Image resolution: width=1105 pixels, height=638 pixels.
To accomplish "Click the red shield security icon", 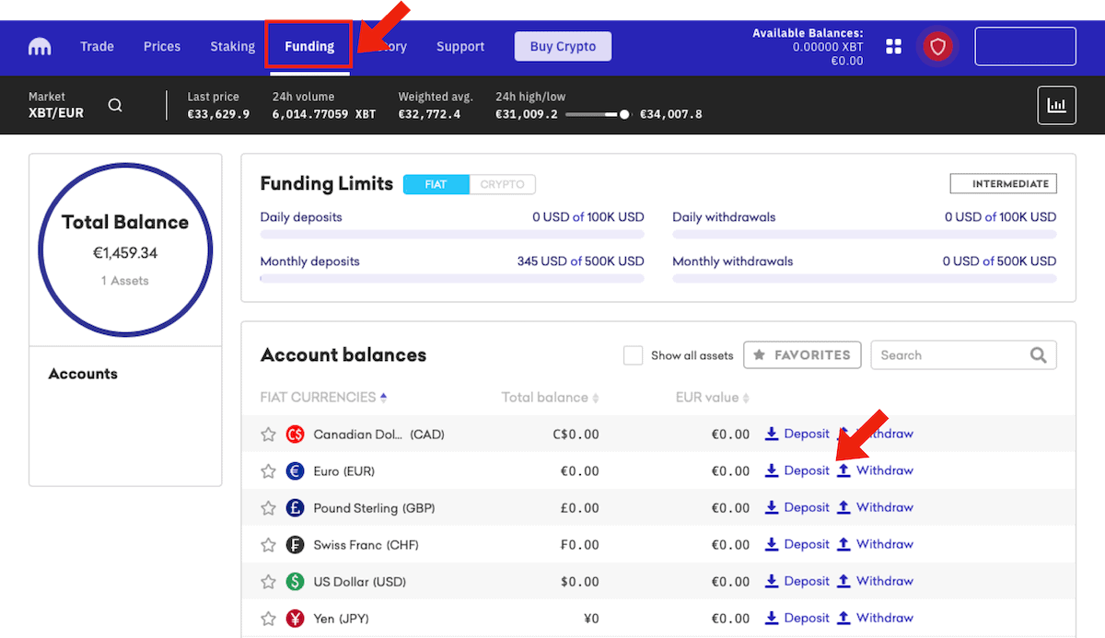I will (x=937, y=46).
